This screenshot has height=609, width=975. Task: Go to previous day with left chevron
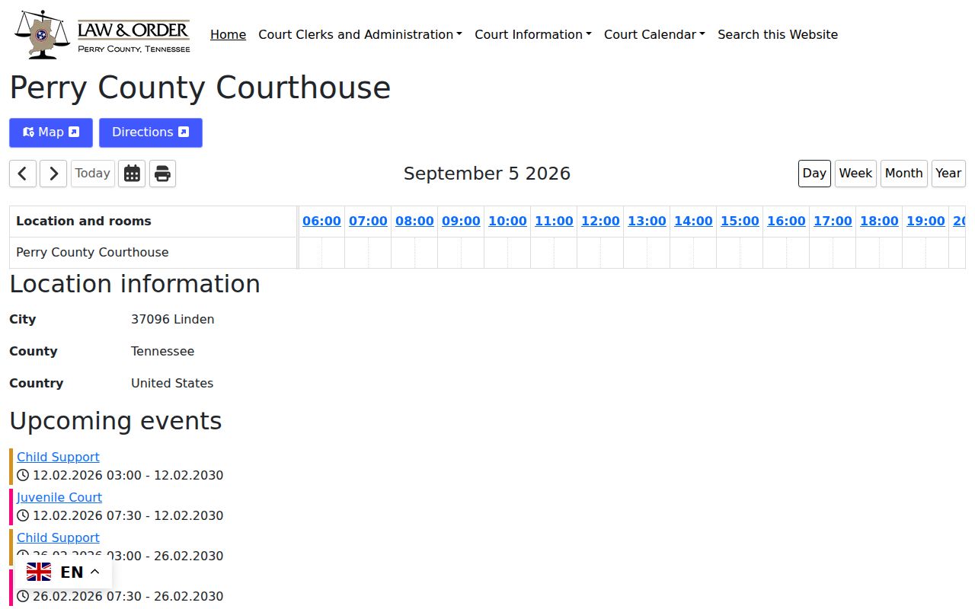click(23, 174)
